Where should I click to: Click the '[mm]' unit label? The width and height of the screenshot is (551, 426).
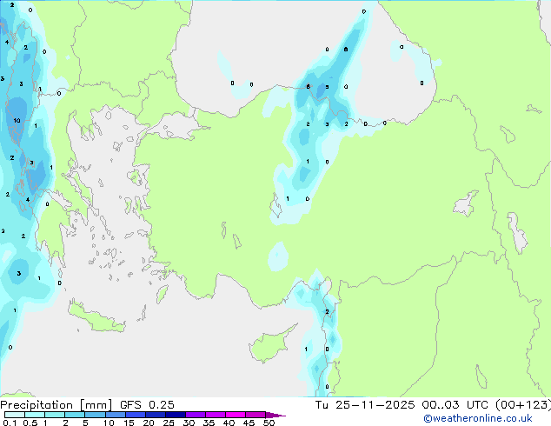click(x=96, y=405)
